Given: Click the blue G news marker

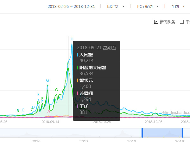Looking at the screenshot, I should pyautogui.click(x=47, y=80).
